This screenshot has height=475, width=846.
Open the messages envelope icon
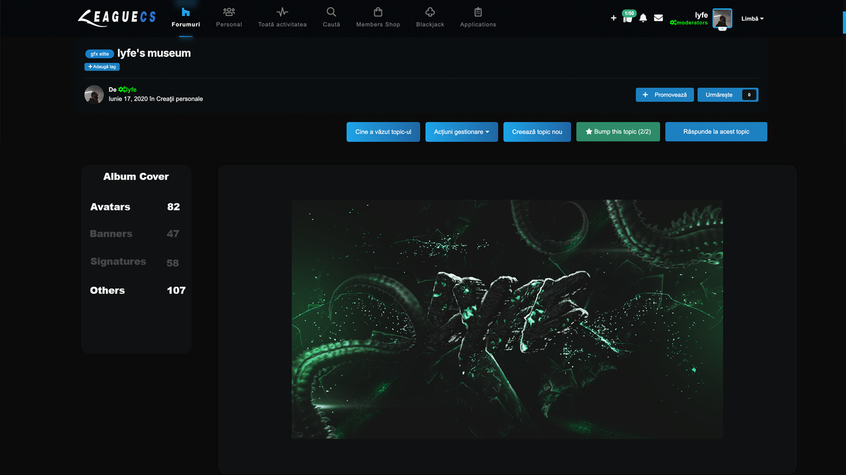pos(658,18)
